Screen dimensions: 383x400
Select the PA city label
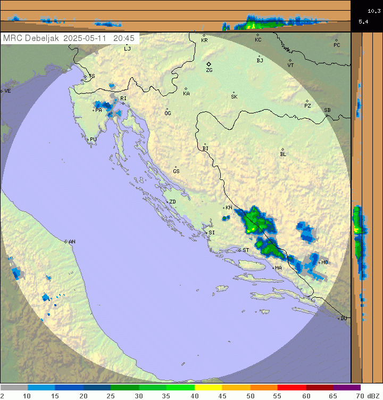point(98,110)
